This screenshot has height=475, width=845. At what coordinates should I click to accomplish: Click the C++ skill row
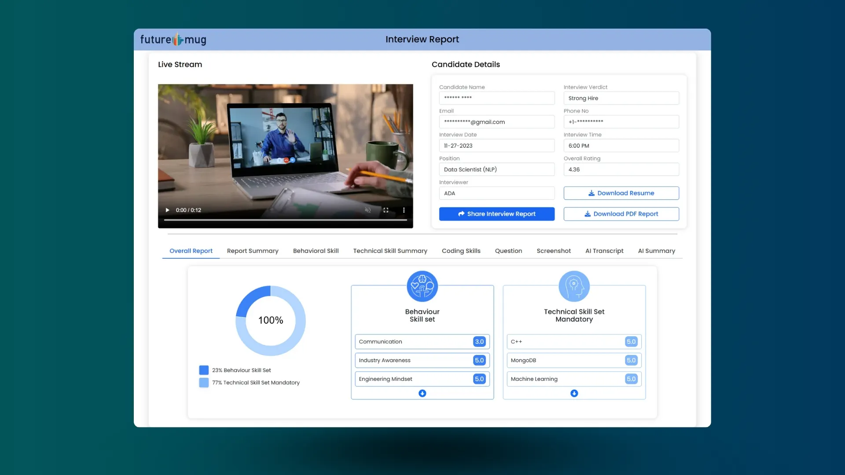click(574, 342)
